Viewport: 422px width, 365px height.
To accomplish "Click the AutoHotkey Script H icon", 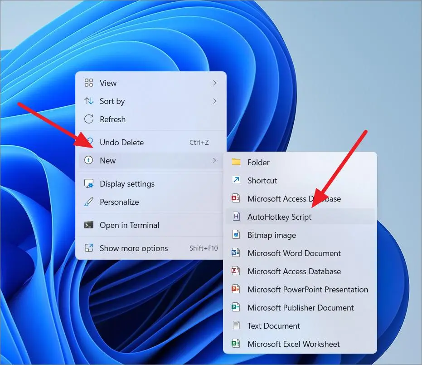I will point(236,217).
